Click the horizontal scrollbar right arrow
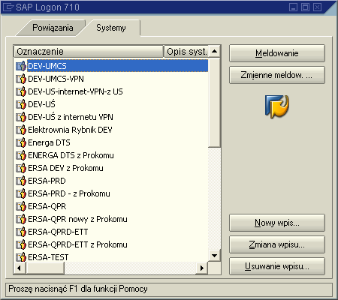Screen dimensions: 338x300 pyautogui.click(x=202, y=268)
